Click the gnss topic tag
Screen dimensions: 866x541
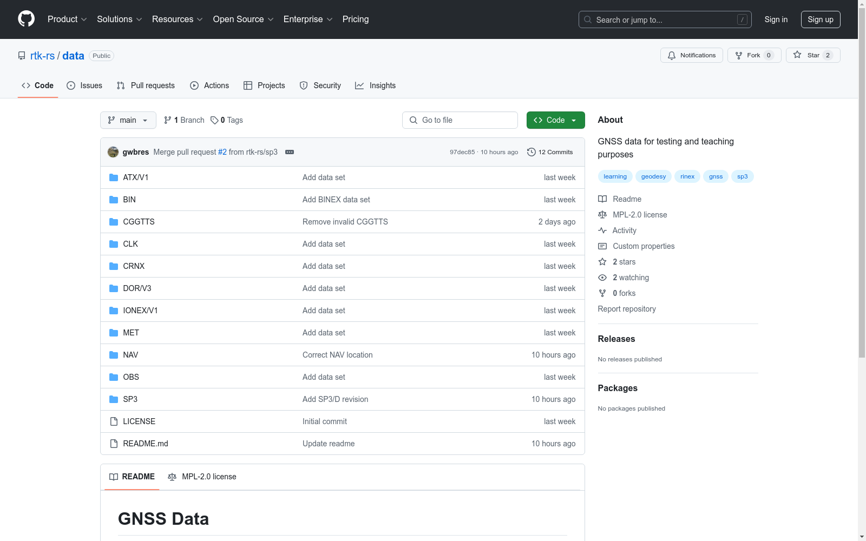tap(716, 176)
